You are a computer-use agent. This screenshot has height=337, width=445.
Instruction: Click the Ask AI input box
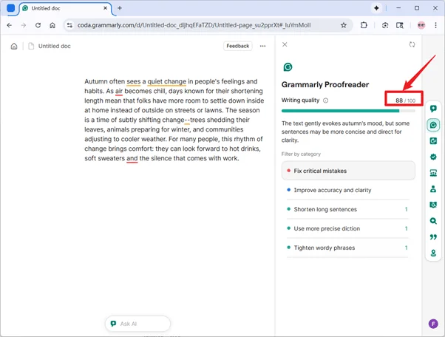pyautogui.click(x=137, y=324)
